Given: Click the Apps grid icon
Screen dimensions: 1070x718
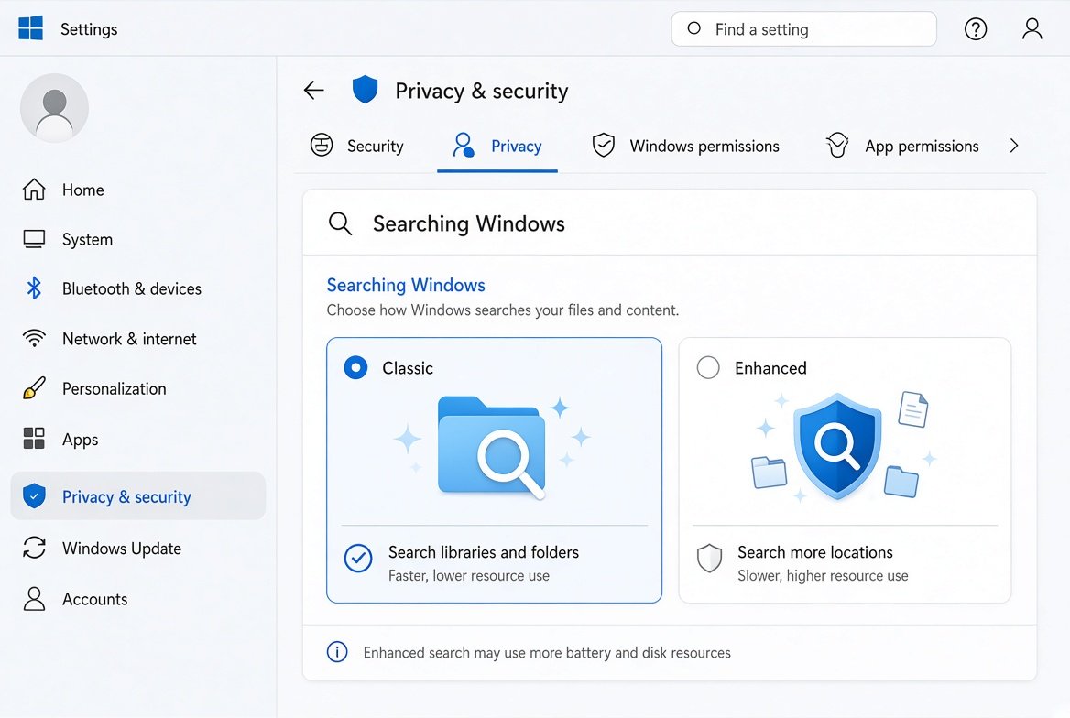Looking at the screenshot, I should [x=34, y=438].
